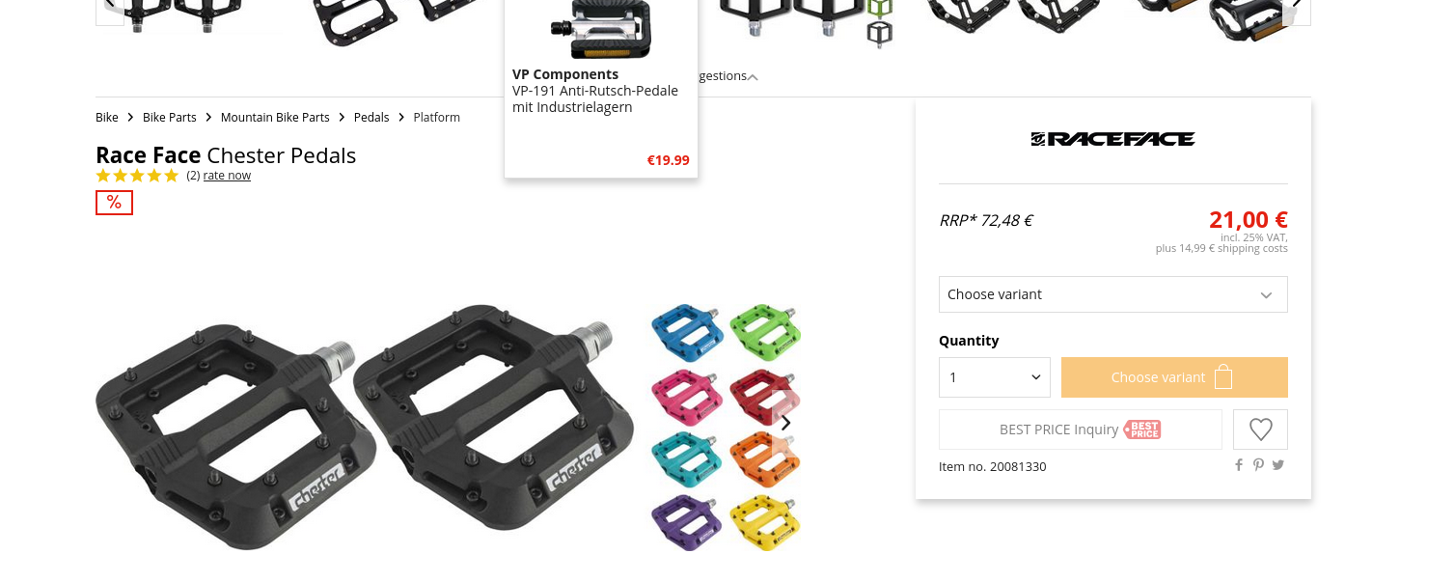Share the product on Pinterest
Screen dimensions: 1455x582
click(1258, 465)
